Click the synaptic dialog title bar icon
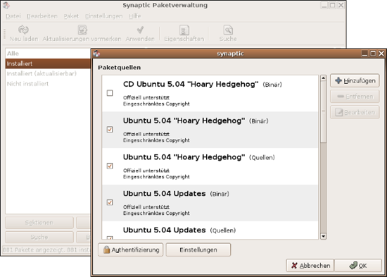This screenshot has height=277, width=387. click(x=96, y=54)
